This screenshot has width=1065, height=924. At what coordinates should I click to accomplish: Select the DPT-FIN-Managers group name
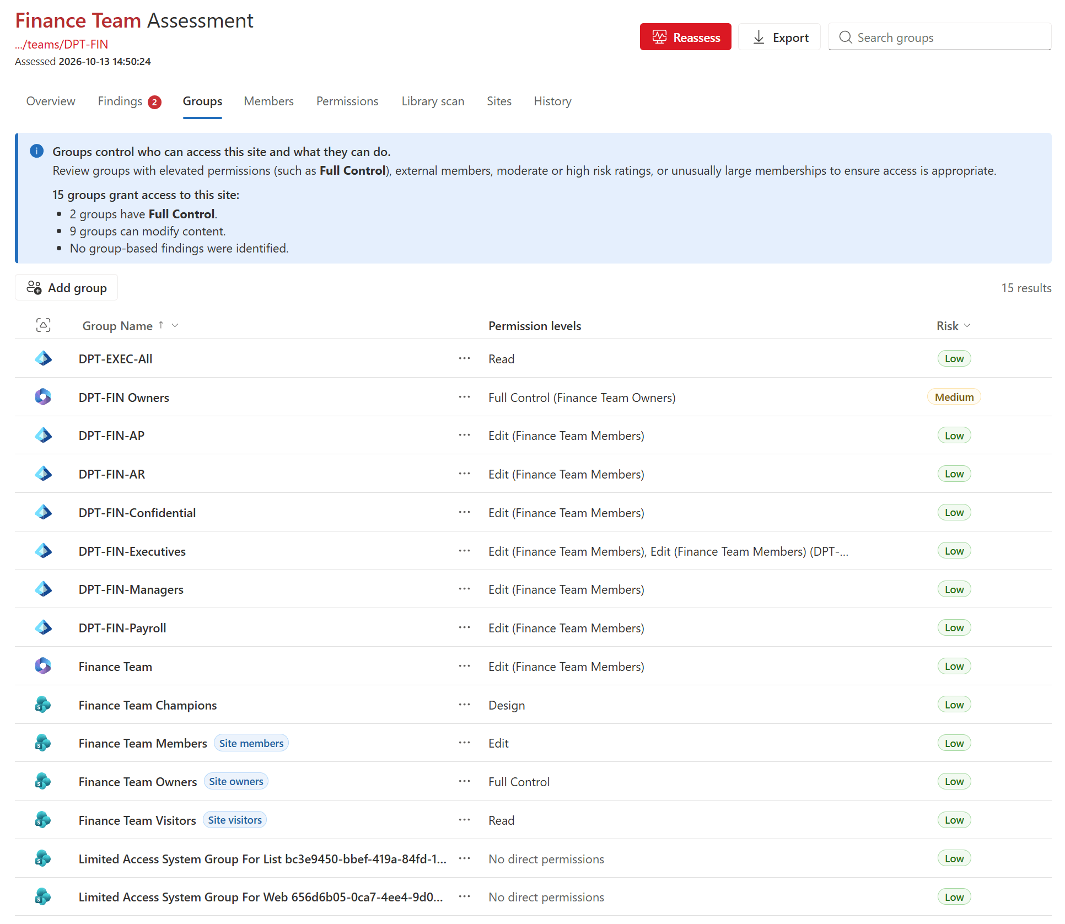click(131, 589)
